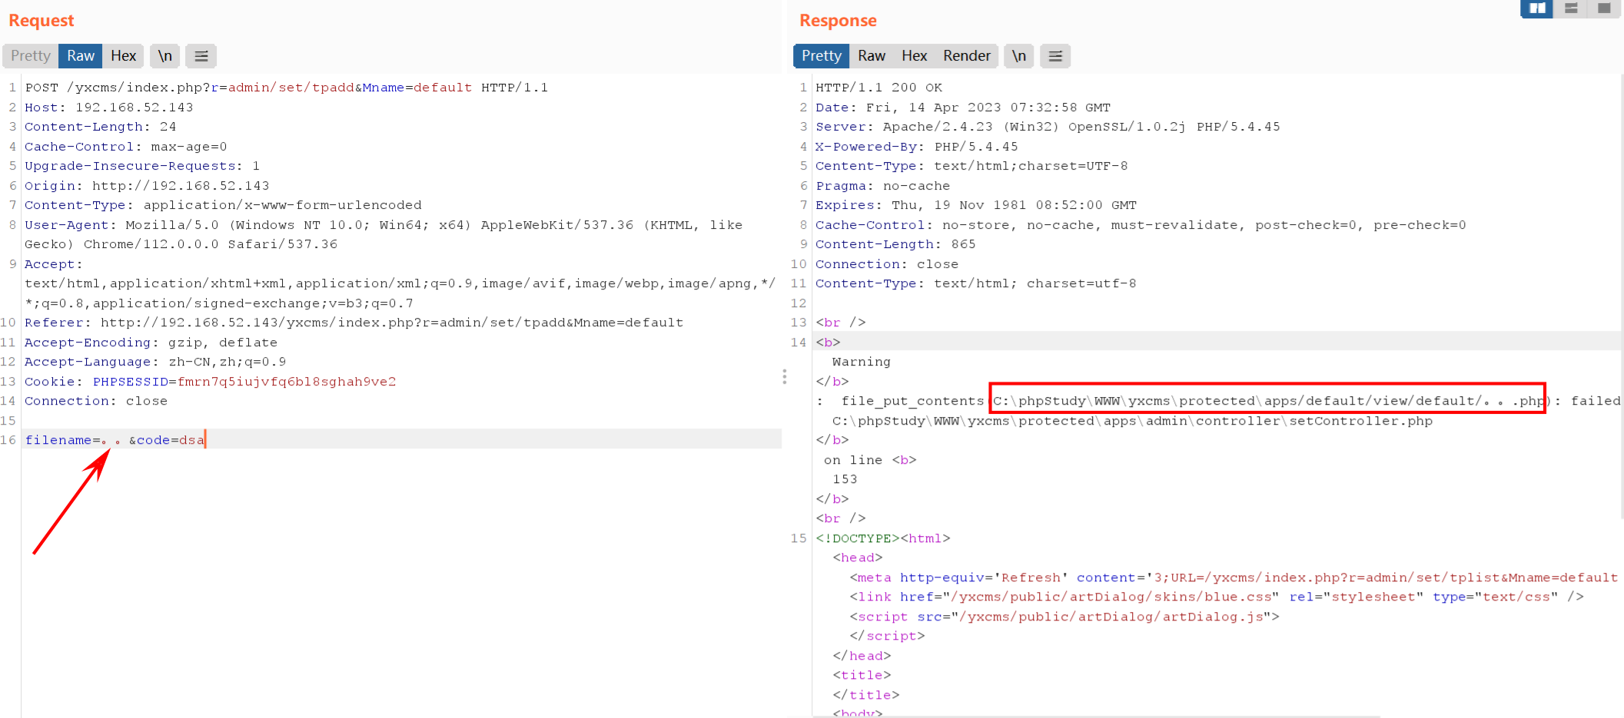Open the Hex tab in Response panel

(x=915, y=56)
